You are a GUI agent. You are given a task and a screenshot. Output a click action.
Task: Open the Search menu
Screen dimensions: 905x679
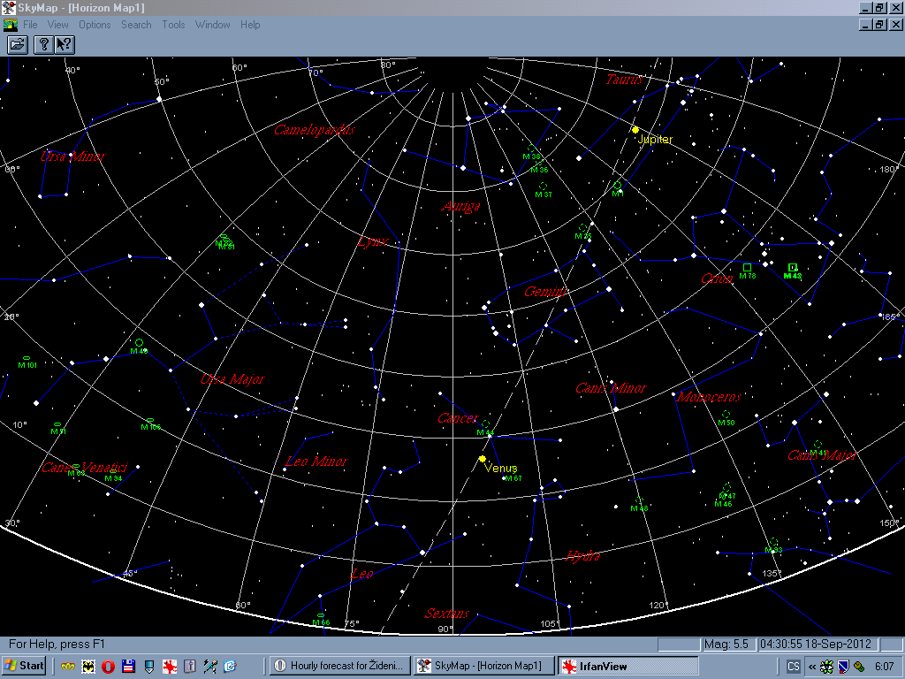(136, 25)
